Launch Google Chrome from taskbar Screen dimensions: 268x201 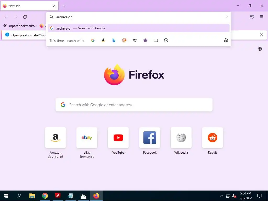tap(45, 196)
